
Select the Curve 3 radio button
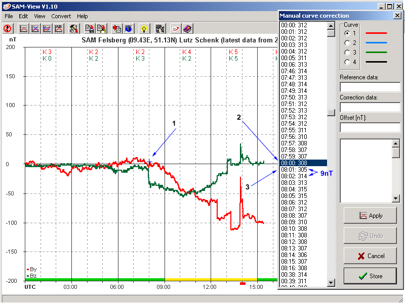pos(347,53)
